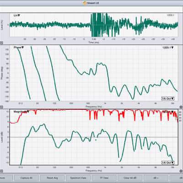Open phase plot 1/6 Oct smoothing dropdown
This screenshot has width=183, height=183.
point(168,99)
